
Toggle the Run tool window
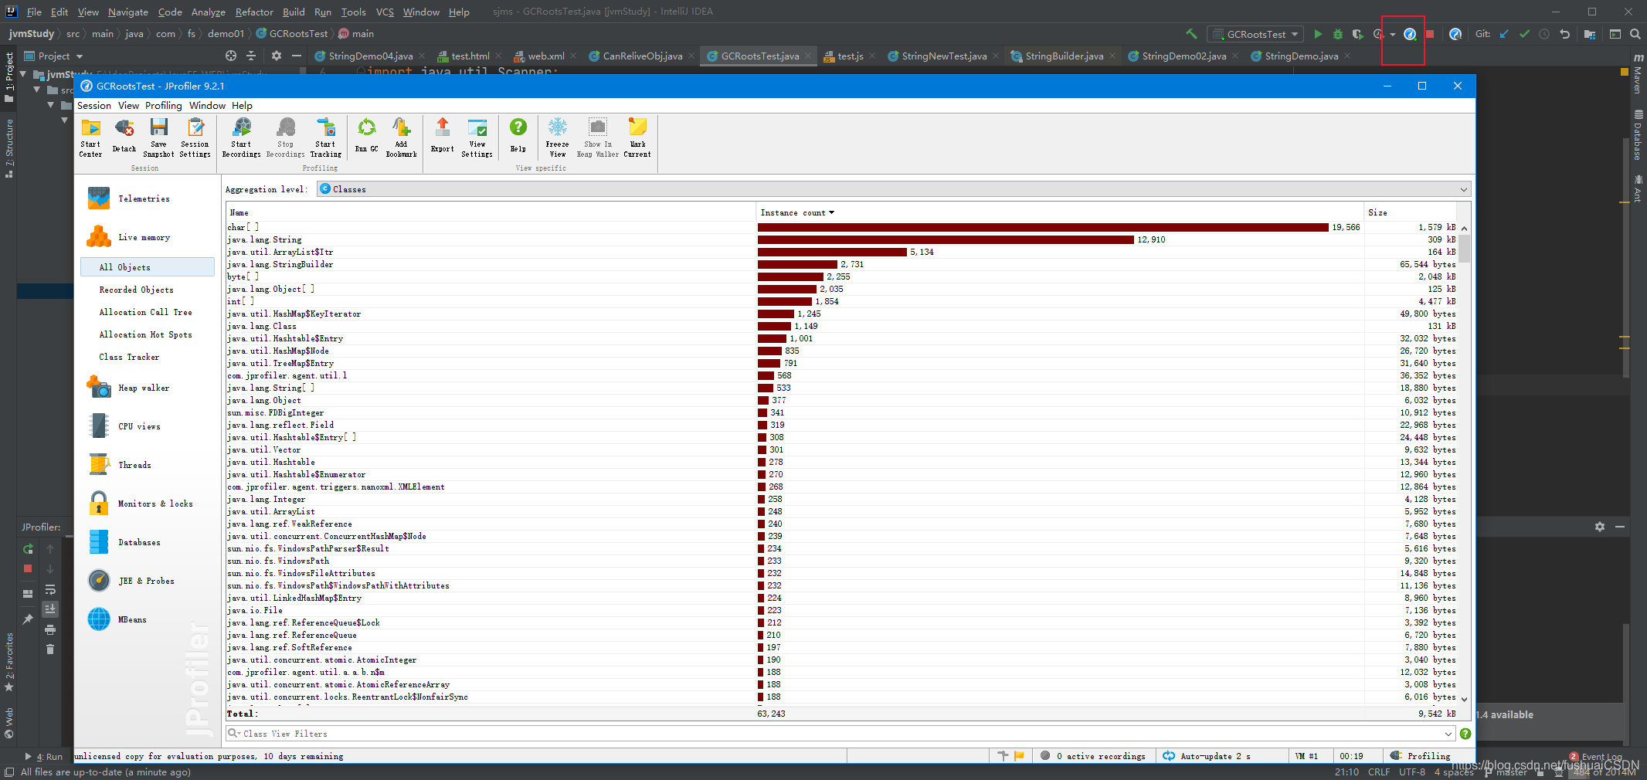(x=44, y=757)
